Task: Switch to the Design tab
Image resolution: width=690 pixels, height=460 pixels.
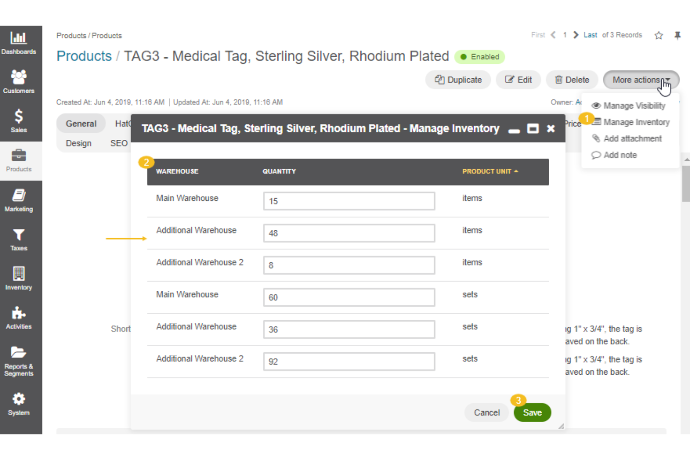Action: [x=78, y=143]
